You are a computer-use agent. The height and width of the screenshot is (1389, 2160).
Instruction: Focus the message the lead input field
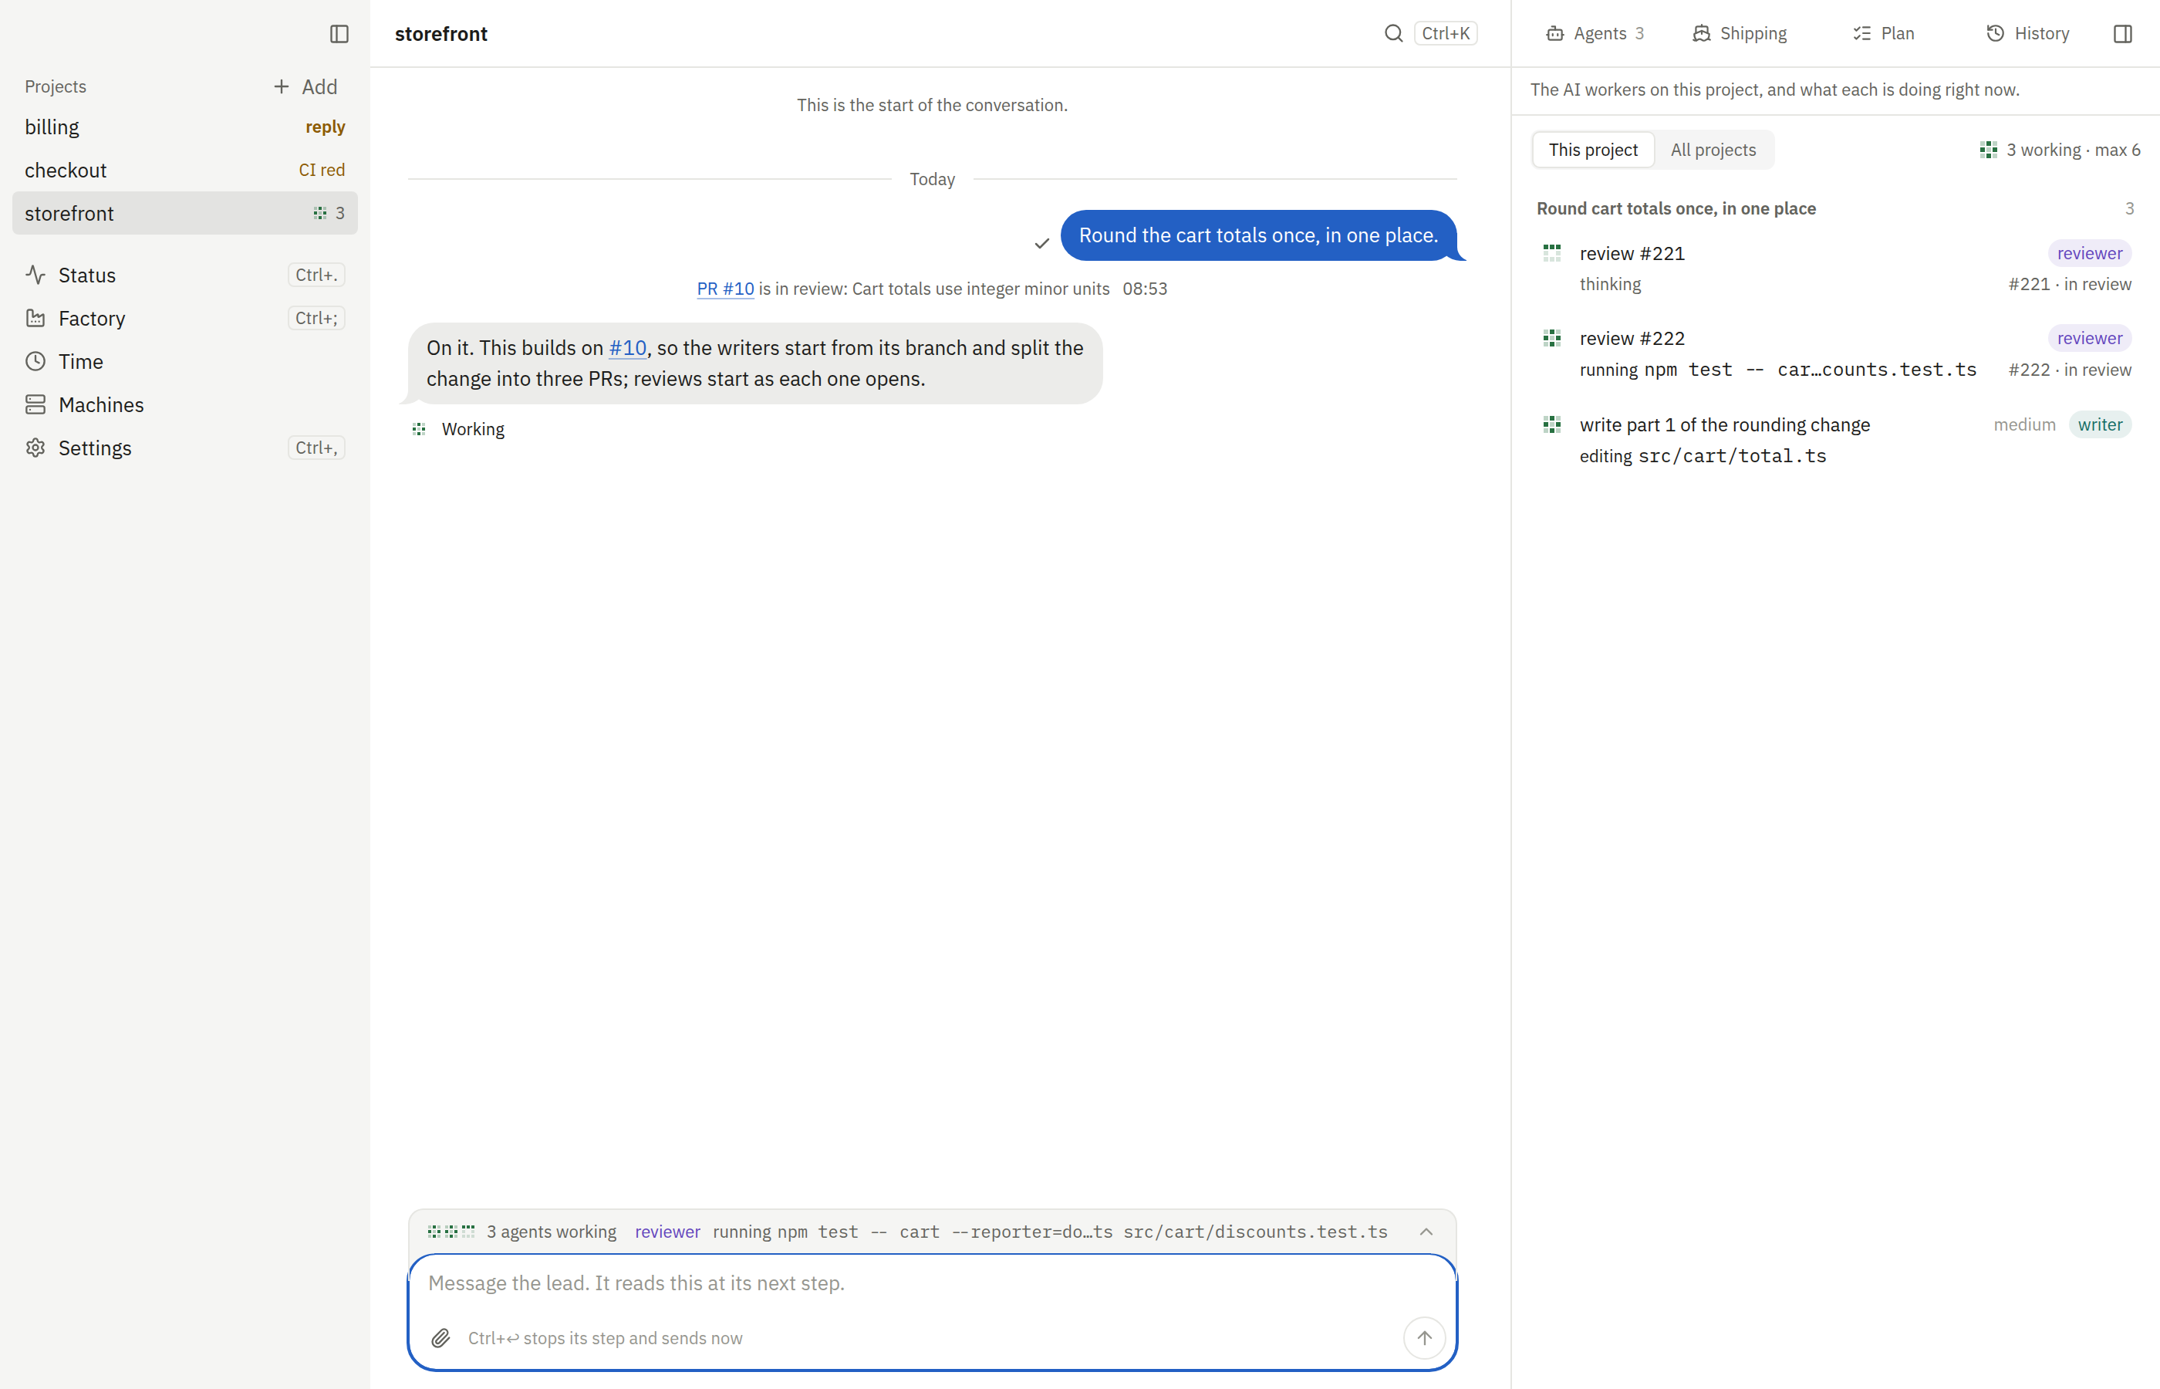coord(931,1283)
